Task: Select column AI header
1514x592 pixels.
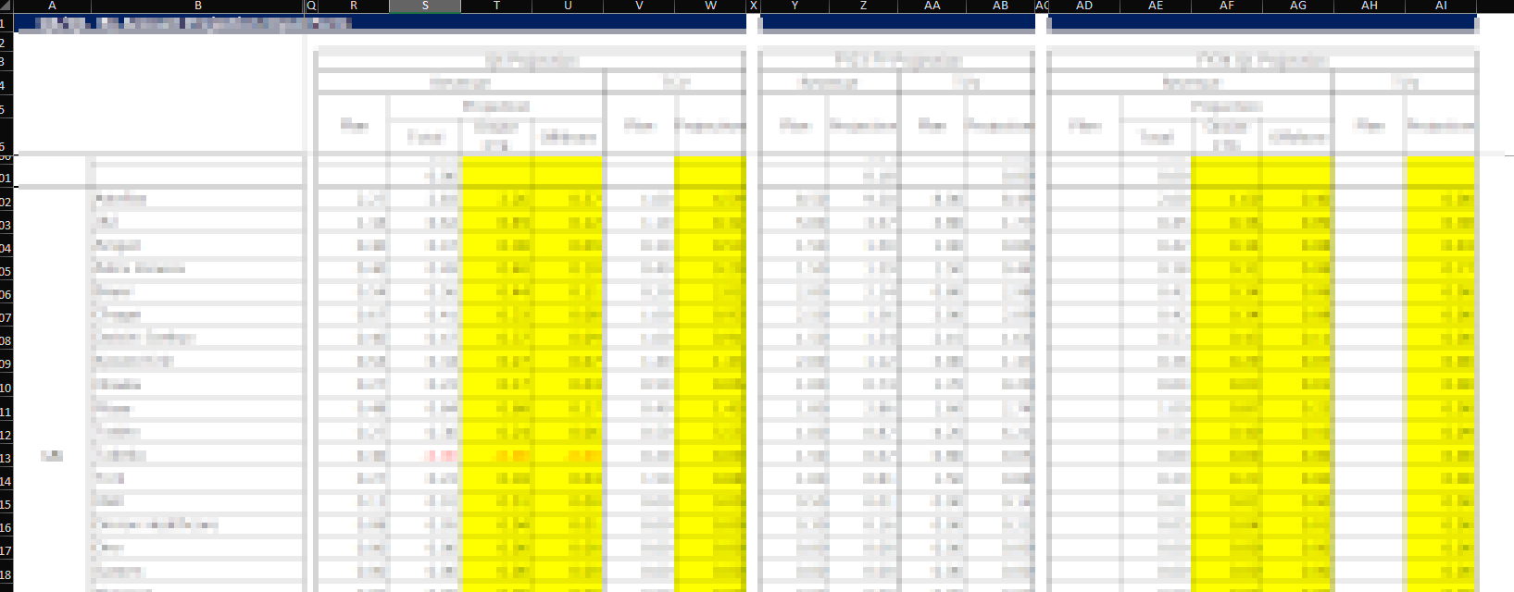Action: (x=1441, y=6)
